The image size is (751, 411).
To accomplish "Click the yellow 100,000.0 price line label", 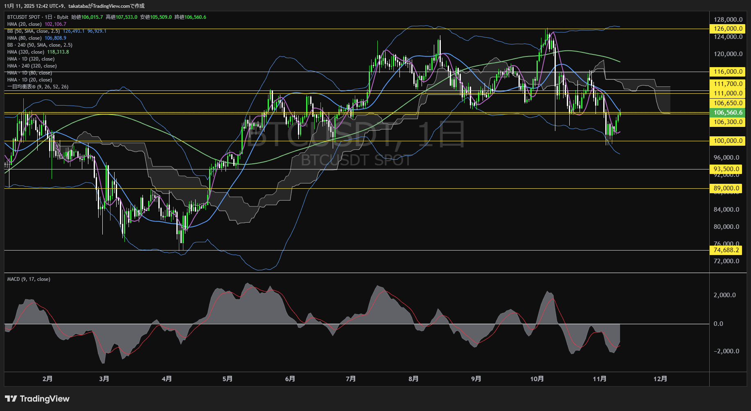I will tap(727, 141).
